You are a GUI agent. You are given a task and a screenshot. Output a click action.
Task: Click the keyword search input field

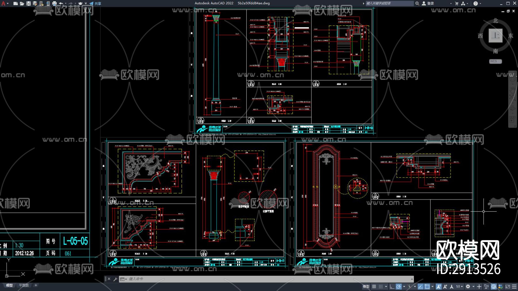click(x=389, y=3)
